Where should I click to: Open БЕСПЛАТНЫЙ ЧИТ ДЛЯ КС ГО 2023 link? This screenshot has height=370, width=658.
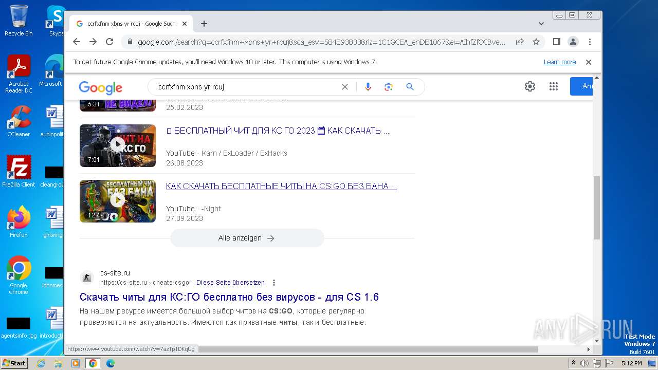click(278, 131)
